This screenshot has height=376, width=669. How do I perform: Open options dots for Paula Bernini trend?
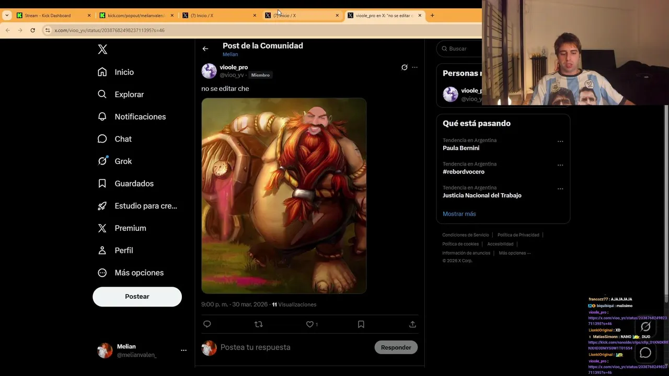[x=560, y=142]
